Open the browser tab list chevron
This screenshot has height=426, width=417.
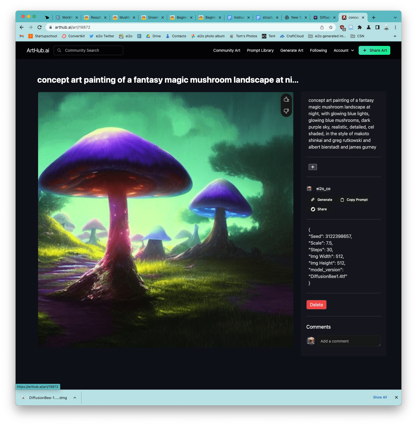tap(395, 17)
